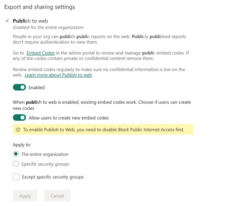Viewport: 240px width, 206px height.
Task: Toggle Allow users to create new embed codes
Action: click(x=19, y=117)
